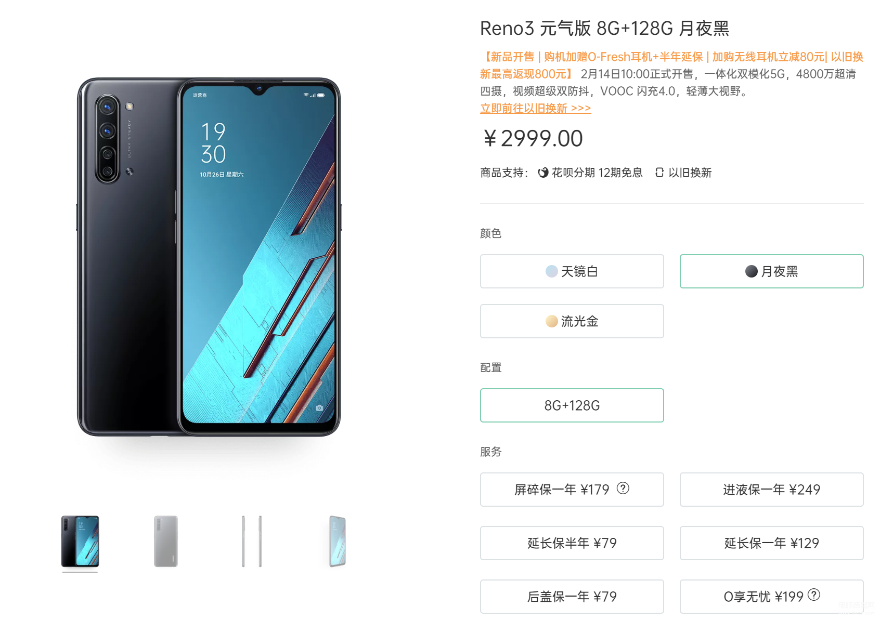Add 进液保一年 ¥249 service

[772, 490]
